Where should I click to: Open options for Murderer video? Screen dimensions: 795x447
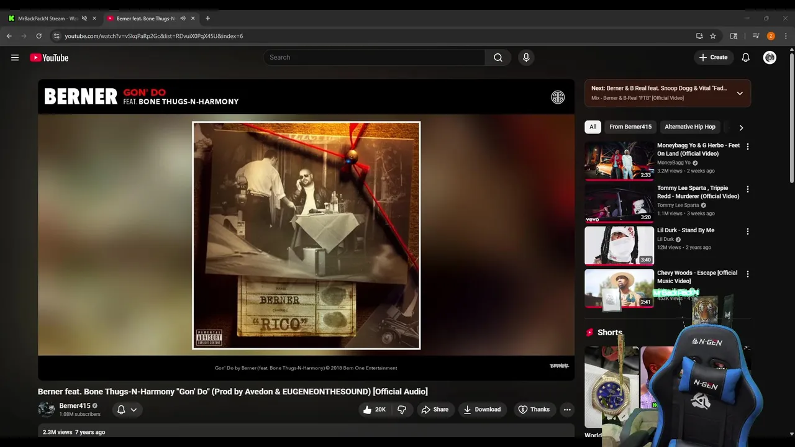click(x=748, y=189)
